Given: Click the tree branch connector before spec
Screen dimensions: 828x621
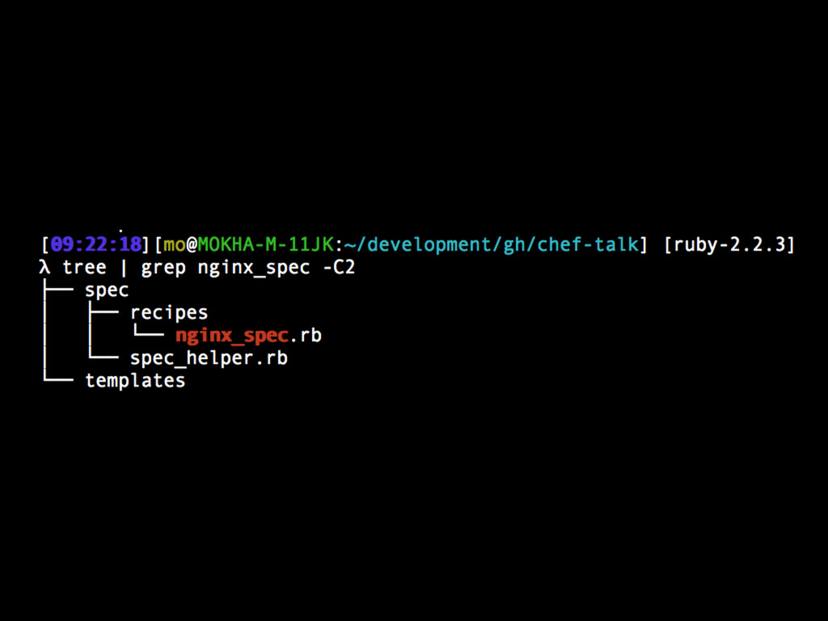Looking at the screenshot, I should (x=58, y=290).
